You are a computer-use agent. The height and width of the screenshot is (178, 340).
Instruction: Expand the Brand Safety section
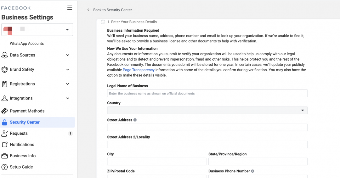pyautogui.click(x=67, y=70)
